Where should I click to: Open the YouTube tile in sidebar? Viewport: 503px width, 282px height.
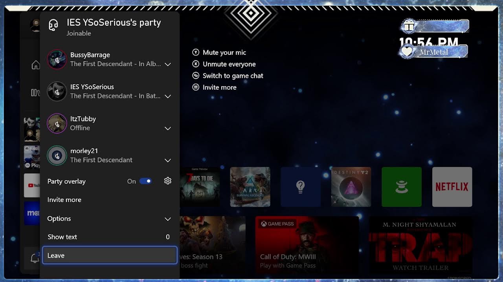(x=32, y=185)
